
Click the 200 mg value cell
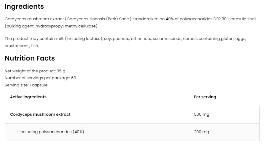[224, 132]
